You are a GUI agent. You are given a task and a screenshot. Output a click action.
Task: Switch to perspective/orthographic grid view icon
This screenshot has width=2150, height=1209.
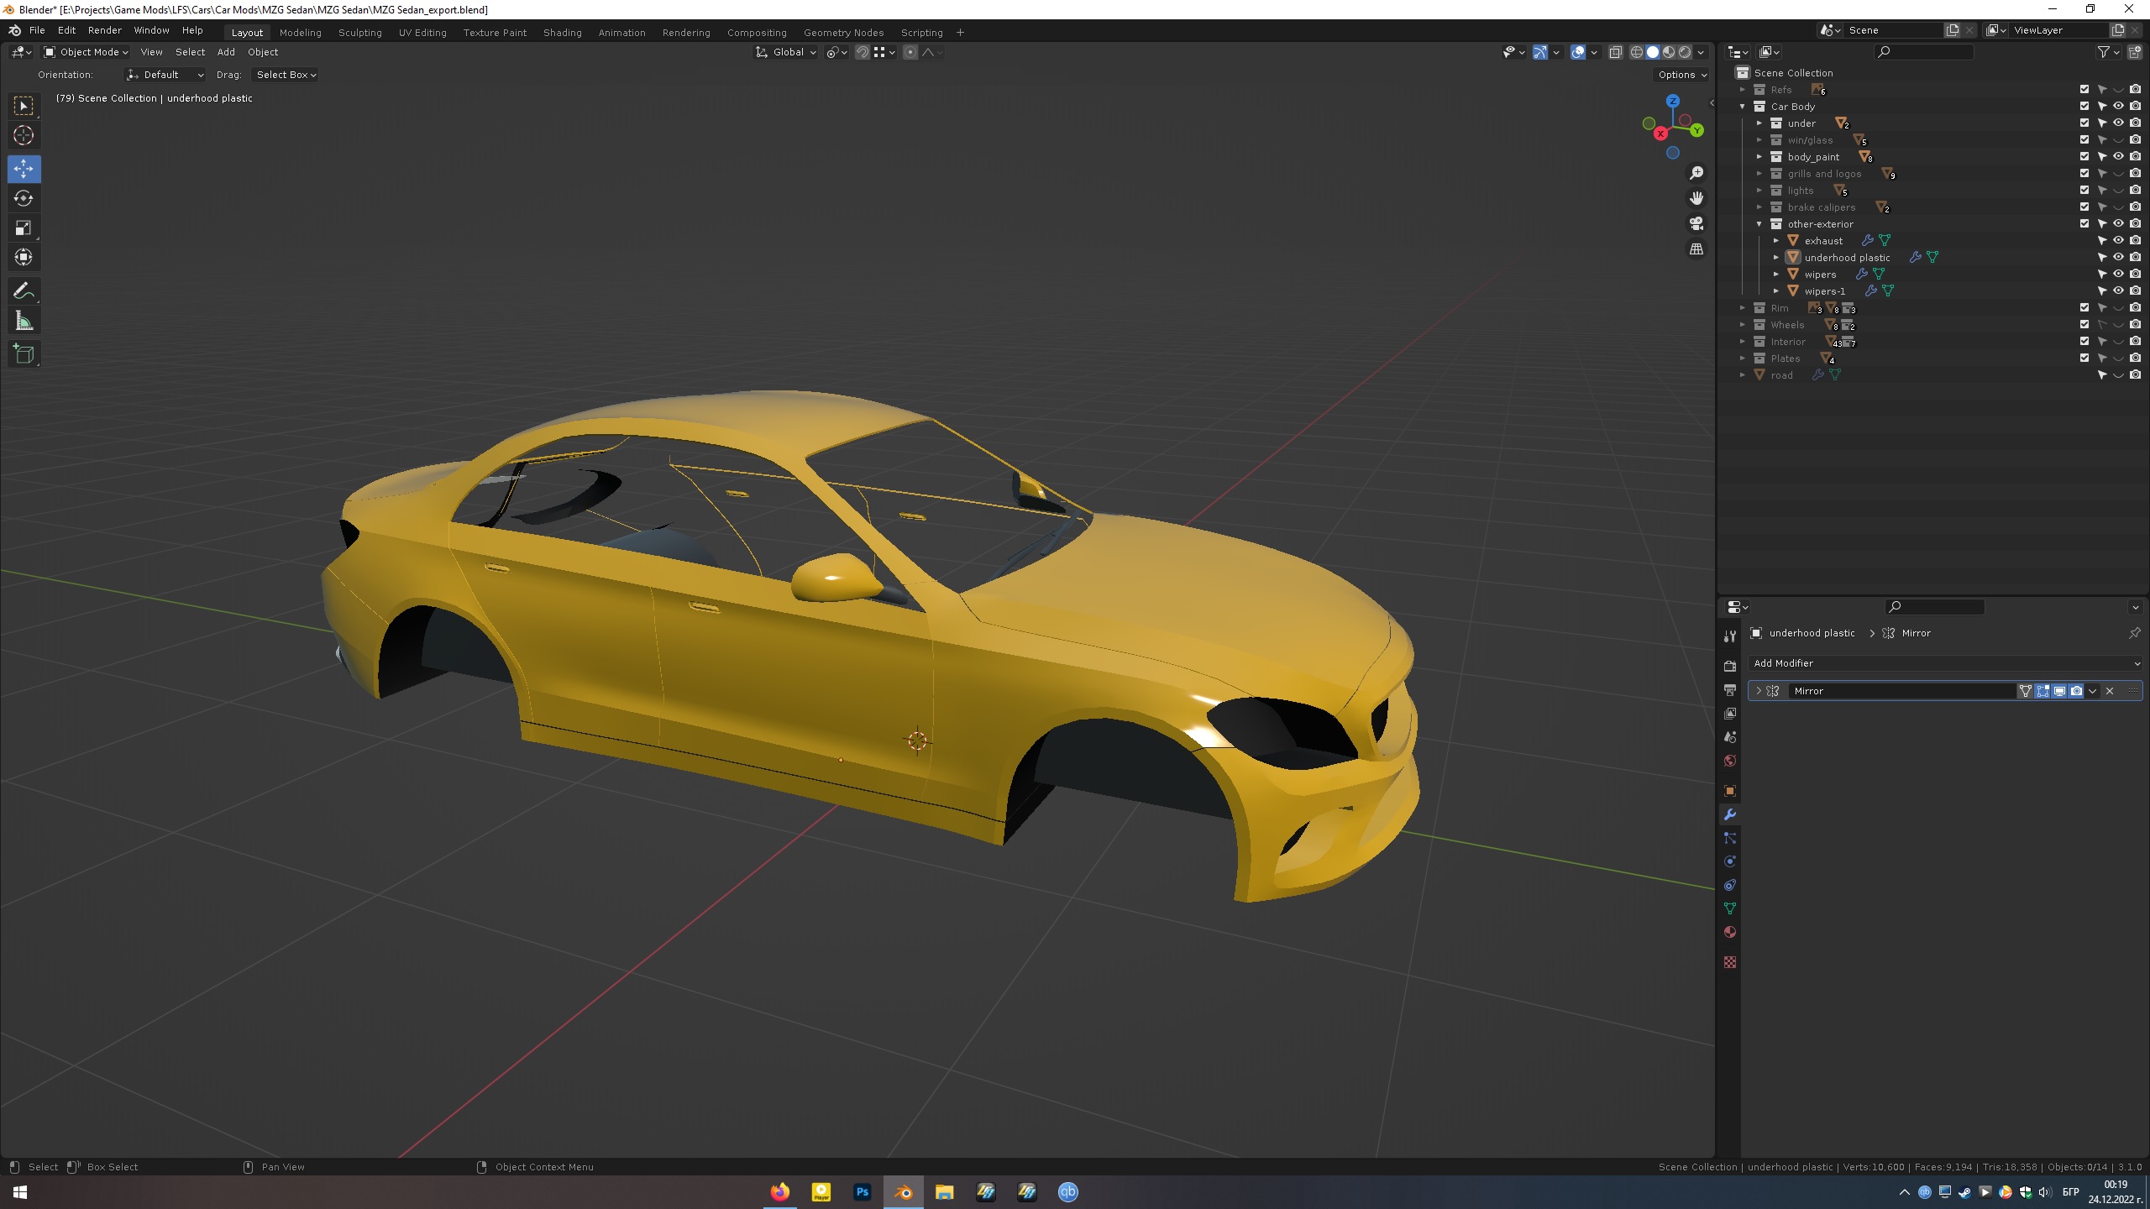(x=1696, y=249)
